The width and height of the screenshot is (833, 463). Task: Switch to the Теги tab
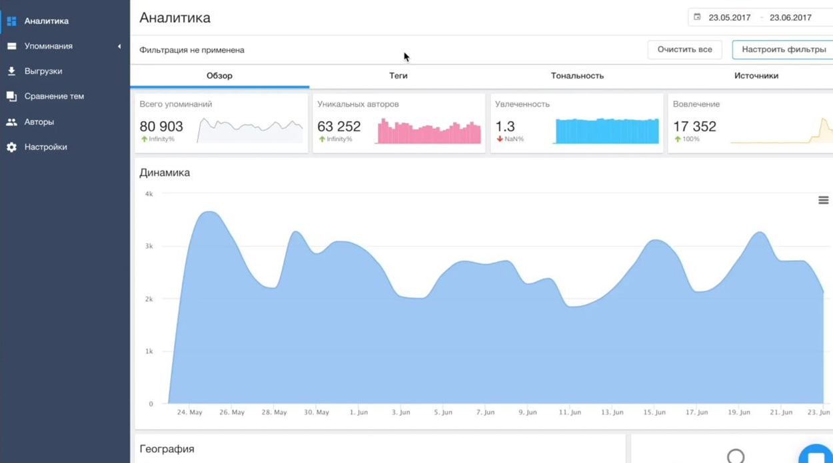(x=398, y=76)
